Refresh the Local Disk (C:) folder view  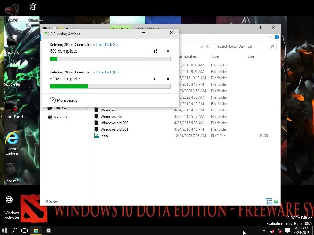coord(208,47)
